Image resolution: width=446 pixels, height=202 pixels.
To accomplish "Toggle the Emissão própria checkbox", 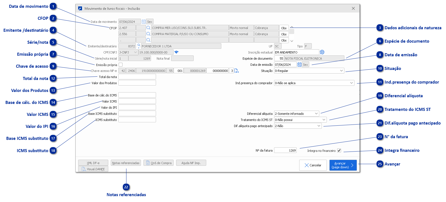I will point(121,65).
